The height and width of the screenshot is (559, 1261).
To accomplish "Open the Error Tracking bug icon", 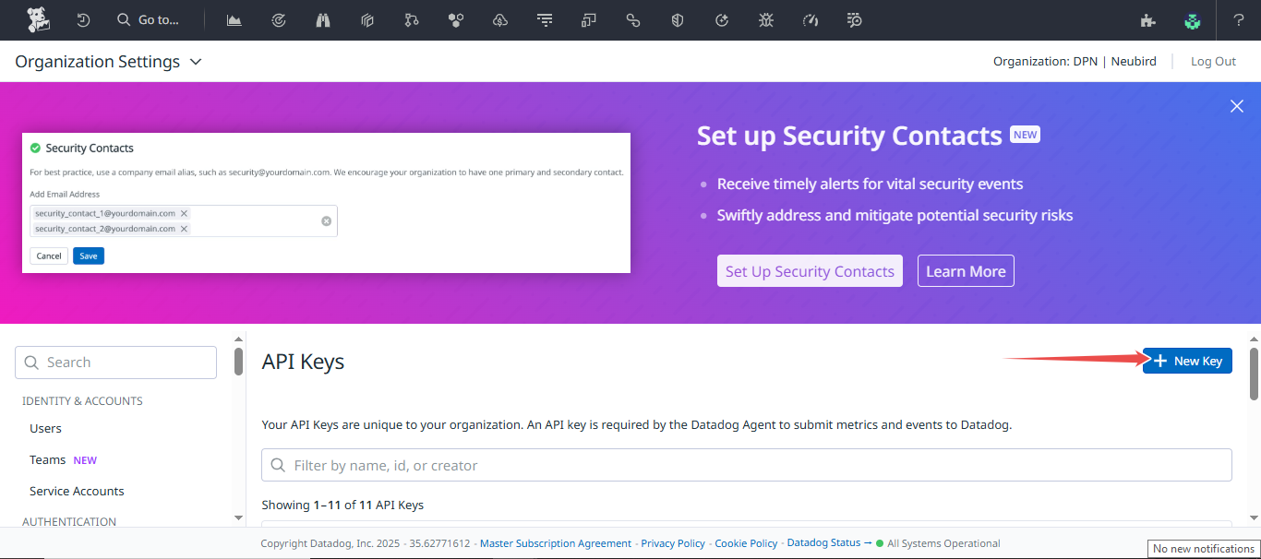I will (x=765, y=19).
